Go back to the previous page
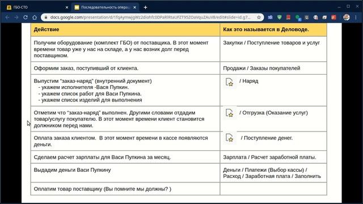Screen dimensions: 363x204 pyautogui.click(x=7, y=18)
